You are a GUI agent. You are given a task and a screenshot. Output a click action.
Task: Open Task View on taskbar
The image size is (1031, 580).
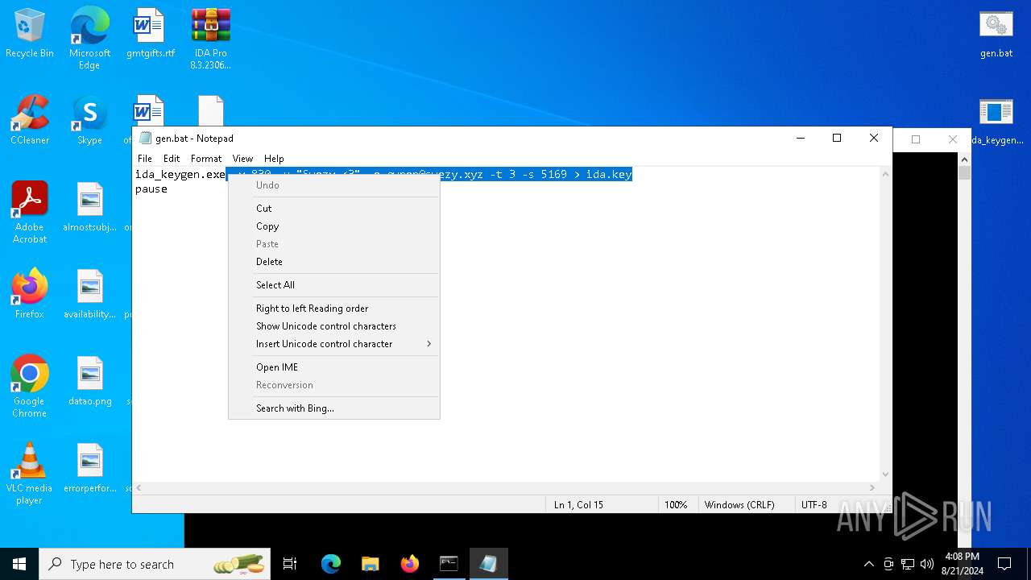click(x=290, y=564)
